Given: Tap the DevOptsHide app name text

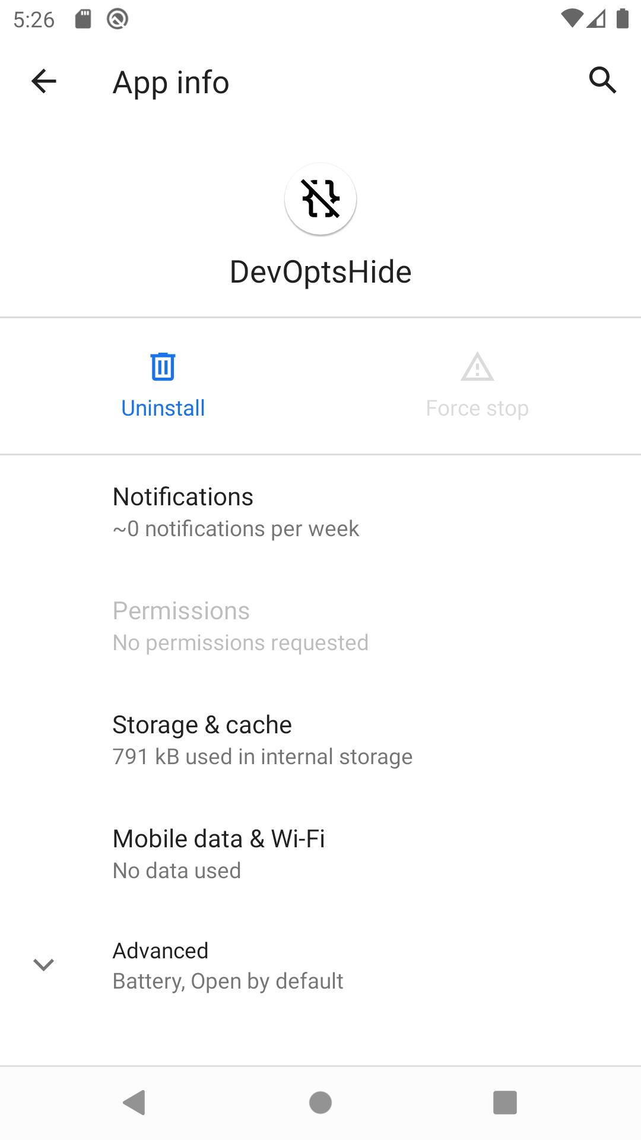Looking at the screenshot, I should (x=320, y=273).
